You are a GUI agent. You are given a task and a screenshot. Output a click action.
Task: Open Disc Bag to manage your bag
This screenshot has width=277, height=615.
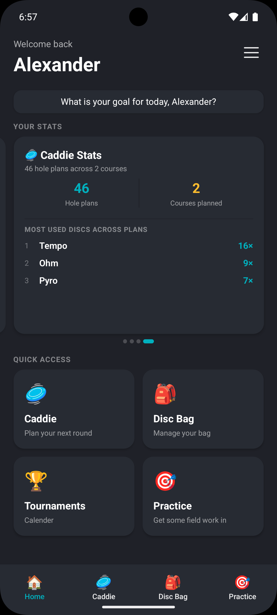tap(203, 409)
